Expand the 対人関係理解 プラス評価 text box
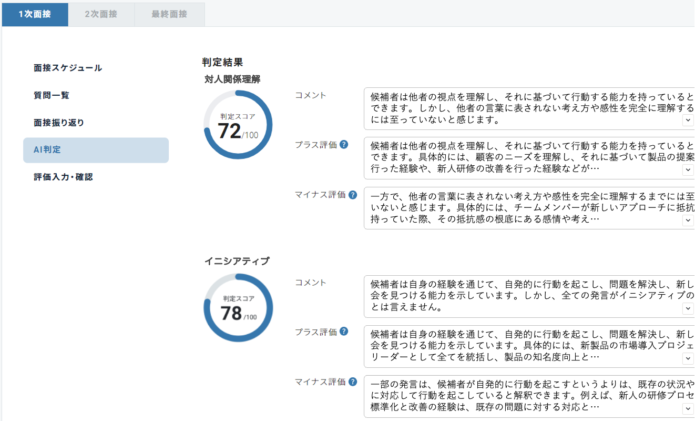Viewport: 695px width, 421px height. 688,170
